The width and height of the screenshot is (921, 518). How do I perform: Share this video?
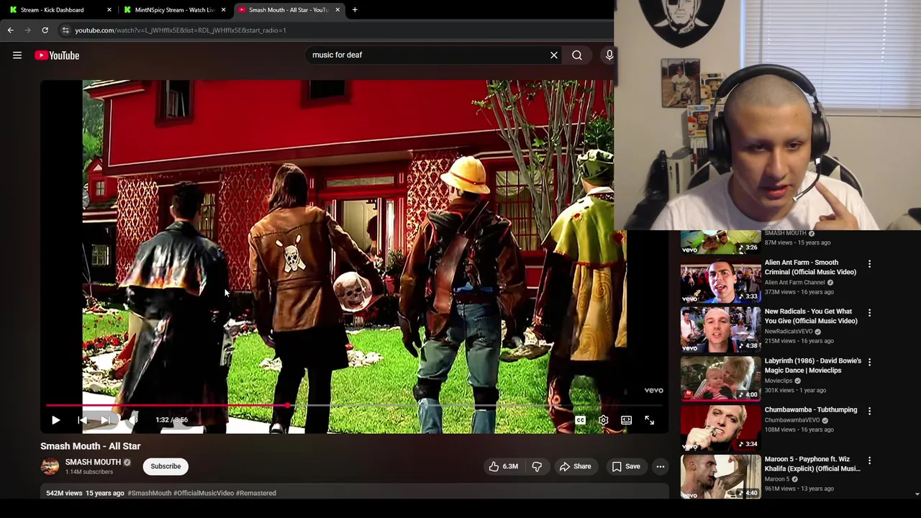(575, 466)
